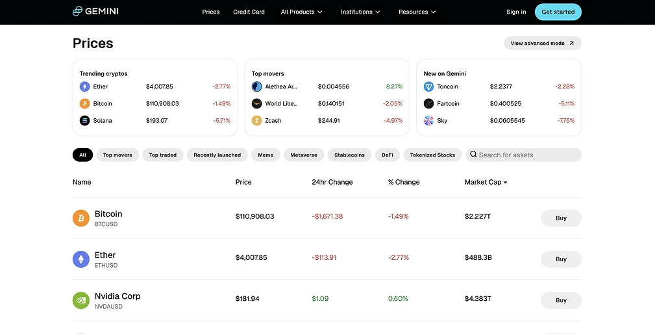Filter by Stablecoins
Viewport: 655px width, 334px height.
349,155
